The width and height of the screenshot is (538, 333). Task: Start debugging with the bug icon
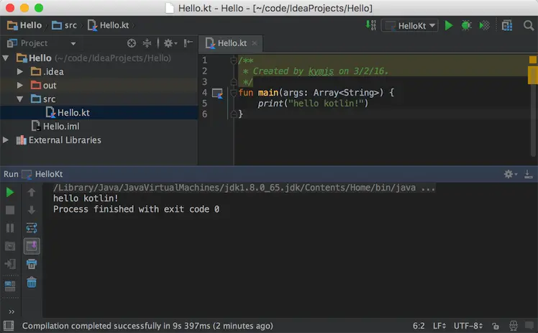(466, 25)
